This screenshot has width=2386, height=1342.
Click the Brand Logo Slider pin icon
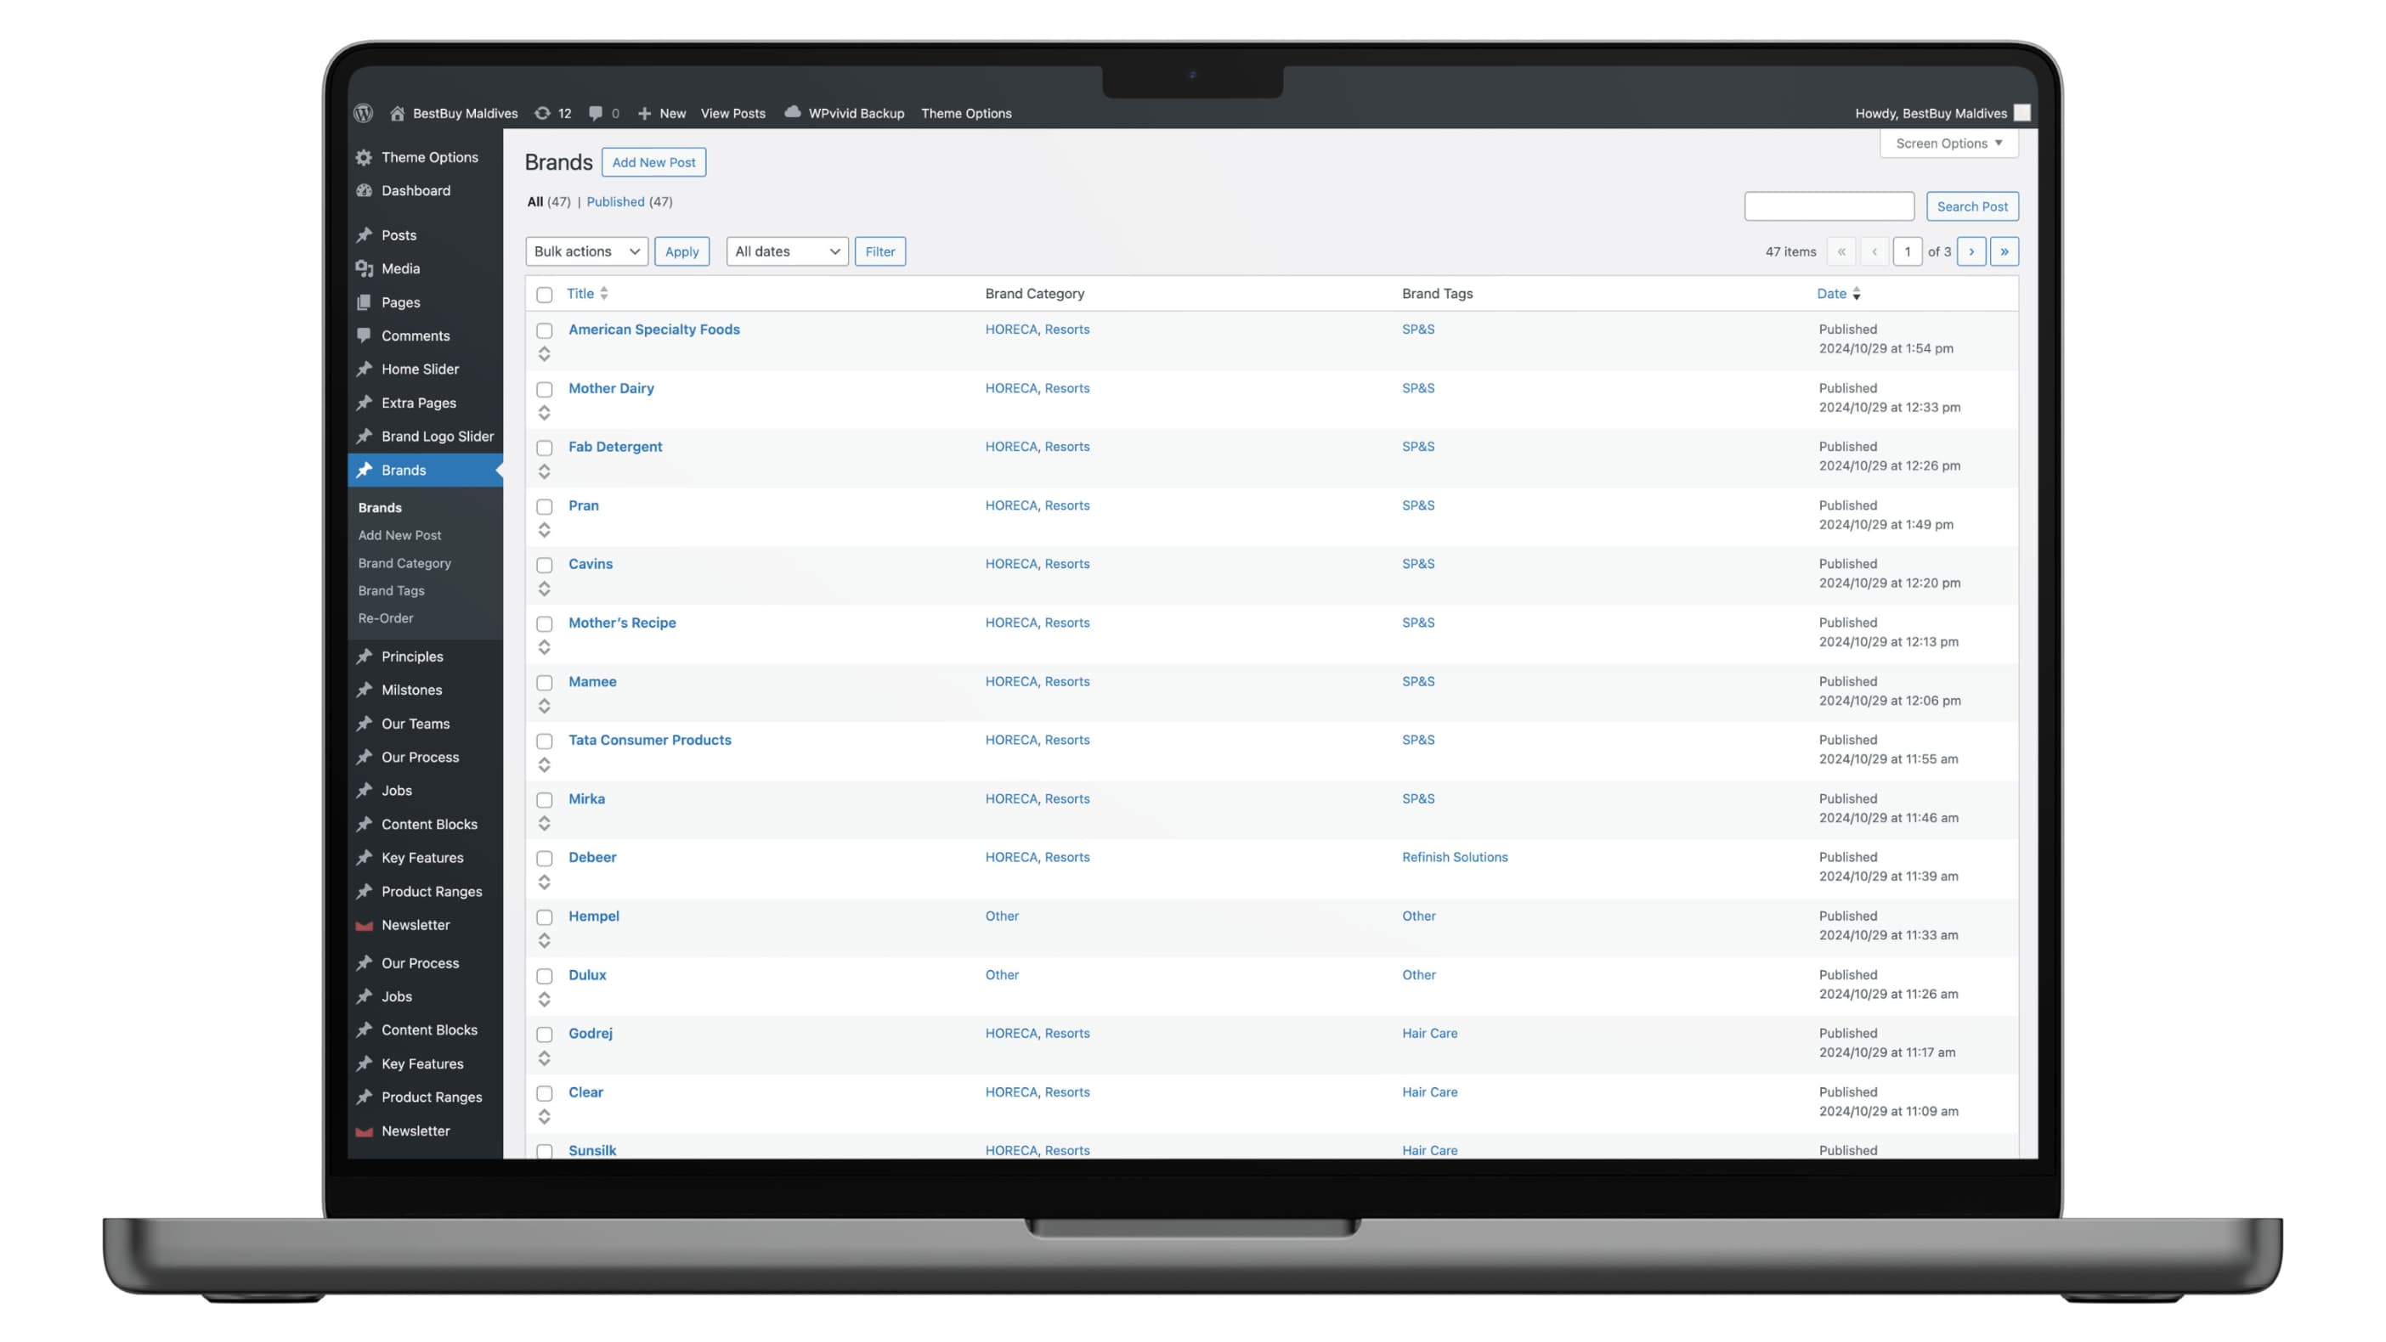364,437
